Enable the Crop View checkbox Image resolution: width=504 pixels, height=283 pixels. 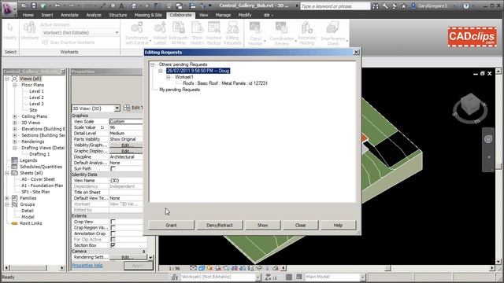[113, 222]
